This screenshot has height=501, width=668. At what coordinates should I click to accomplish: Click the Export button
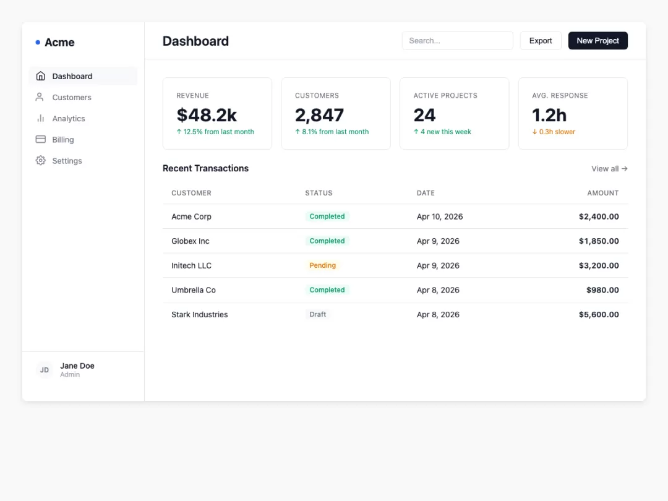(x=541, y=40)
